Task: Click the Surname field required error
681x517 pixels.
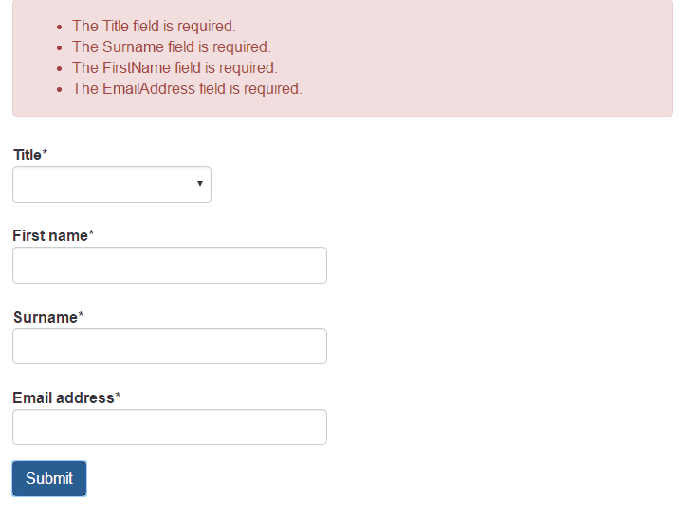Action: [x=171, y=46]
